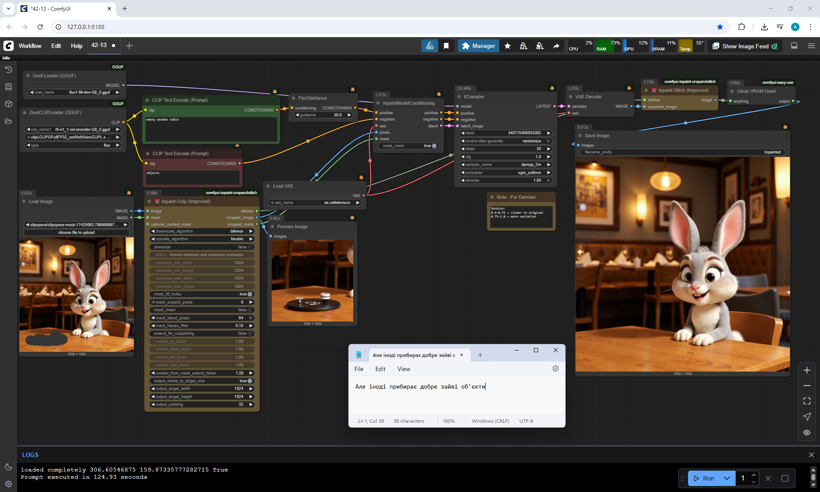The image size is (820, 492).
Task: Open the workflows folder sidebar icon
Action: [8, 121]
